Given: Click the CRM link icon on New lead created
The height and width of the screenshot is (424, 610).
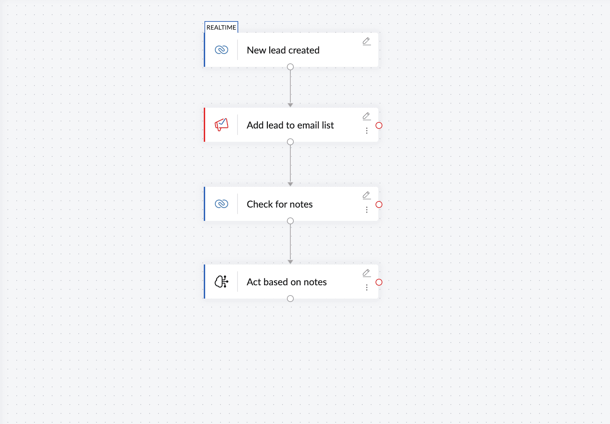Looking at the screenshot, I should click(222, 50).
